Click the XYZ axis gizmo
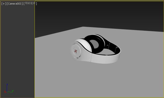Screen dimensions: 164x98 tap(9, 89)
